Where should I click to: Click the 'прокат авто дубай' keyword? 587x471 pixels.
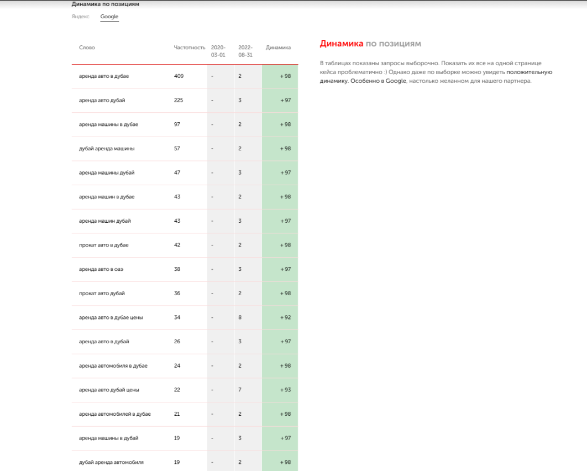(102, 294)
